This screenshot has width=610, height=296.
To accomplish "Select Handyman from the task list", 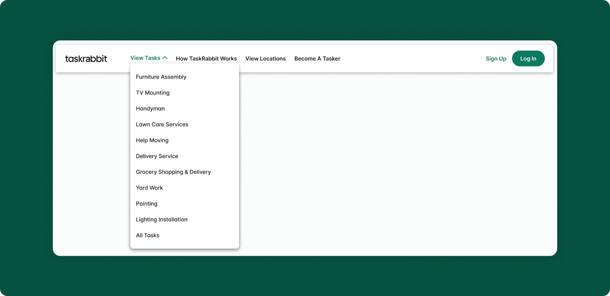I will coord(150,108).
